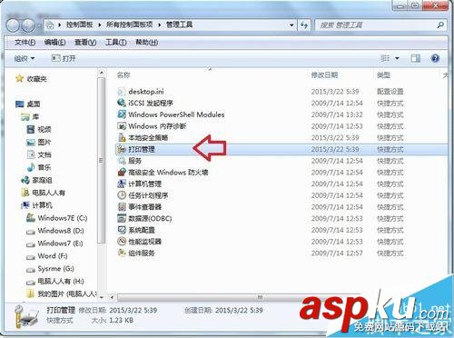This screenshot has width=454, height=338.
Task: Select 库 in navigation pane
Action: tap(30, 116)
